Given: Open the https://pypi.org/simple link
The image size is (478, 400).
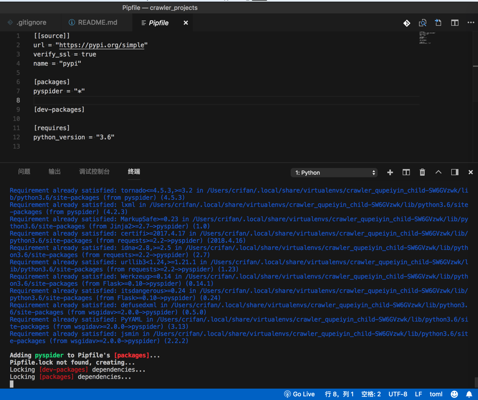Looking at the screenshot, I should tap(101, 45).
